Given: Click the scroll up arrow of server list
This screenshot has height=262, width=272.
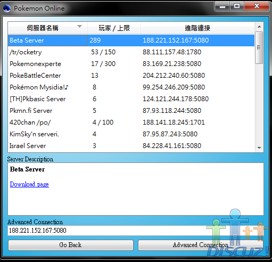Looking at the screenshot, I should click(259, 27).
